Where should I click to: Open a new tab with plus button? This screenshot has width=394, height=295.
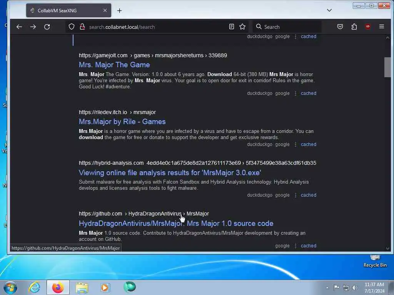[120, 10]
